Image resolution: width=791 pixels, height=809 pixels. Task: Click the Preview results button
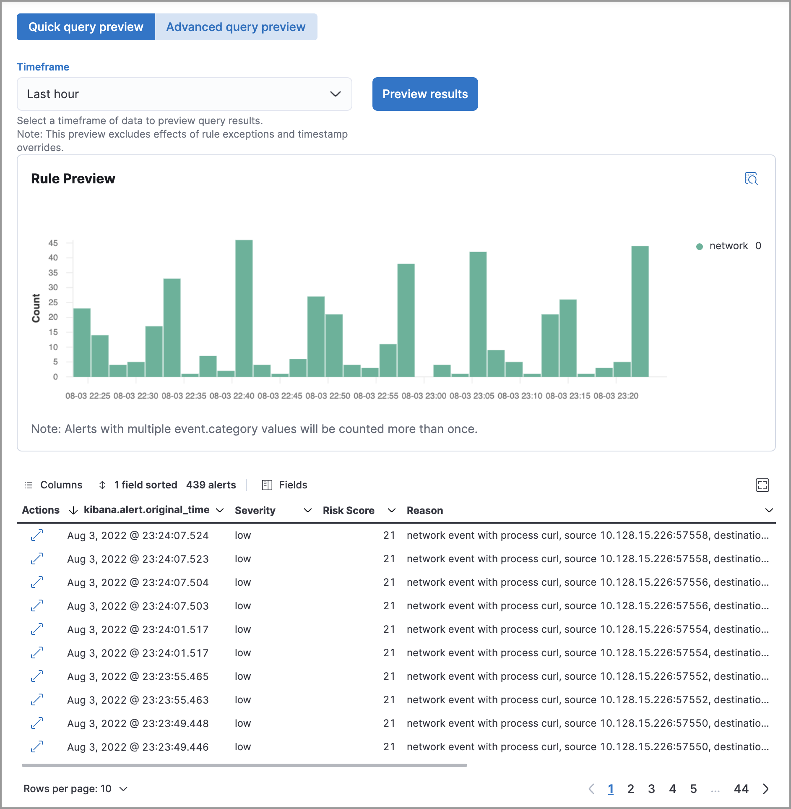pos(425,94)
